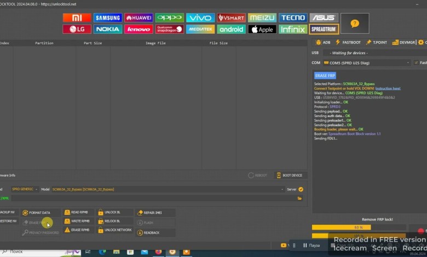427x257 pixels.
Task: Click the yellow question mark help icon
Action: (x=354, y=24)
